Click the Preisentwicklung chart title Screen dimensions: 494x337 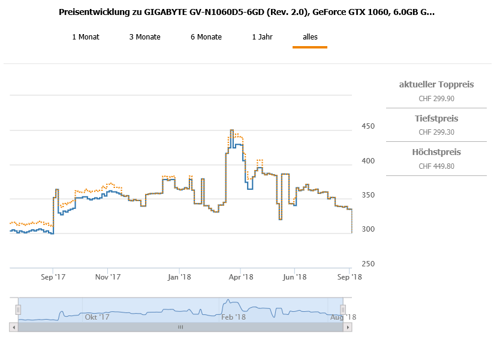pyautogui.click(x=247, y=12)
